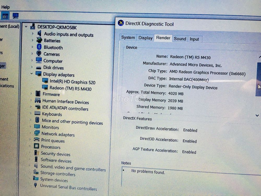The width and height of the screenshot is (261, 196).
Task: Click the Human Interface Devices icon
Action: tap(38, 100)
